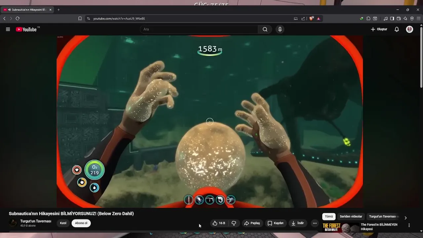Go back with the browser back arrow
Viewport: 423px width, 238px height.
(x=4, y=19)
